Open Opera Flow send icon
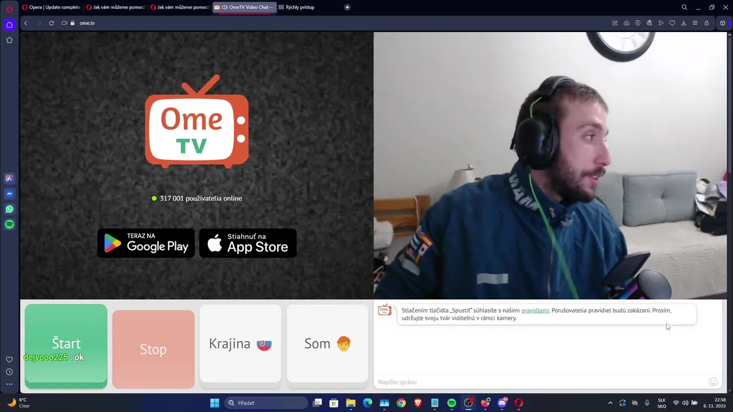Viewport: 733px width, 412px height. coord(661,23)
